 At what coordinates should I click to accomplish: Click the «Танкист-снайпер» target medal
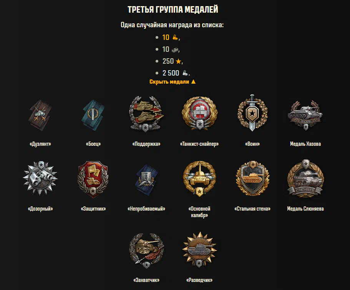click(199, 113)
